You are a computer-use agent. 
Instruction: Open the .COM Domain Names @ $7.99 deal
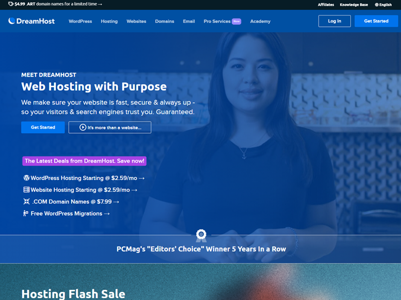point(71,201)
